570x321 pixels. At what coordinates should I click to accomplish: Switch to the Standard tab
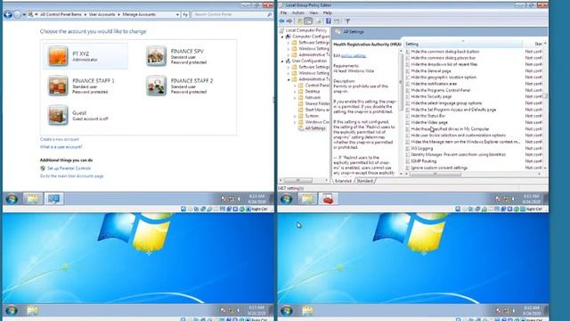click(x=364, y=181)
